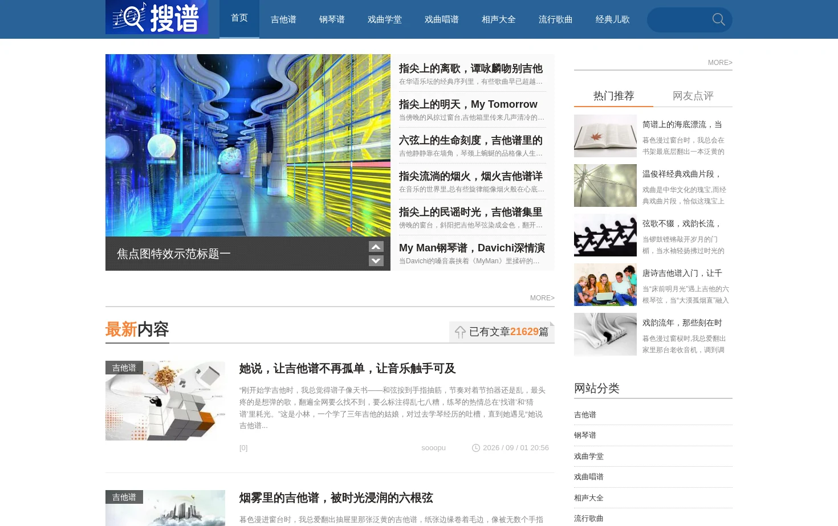Open the paper-people chain thumbnail
Image resolution: width=838 pixels, height=526 pixels.
605,235
